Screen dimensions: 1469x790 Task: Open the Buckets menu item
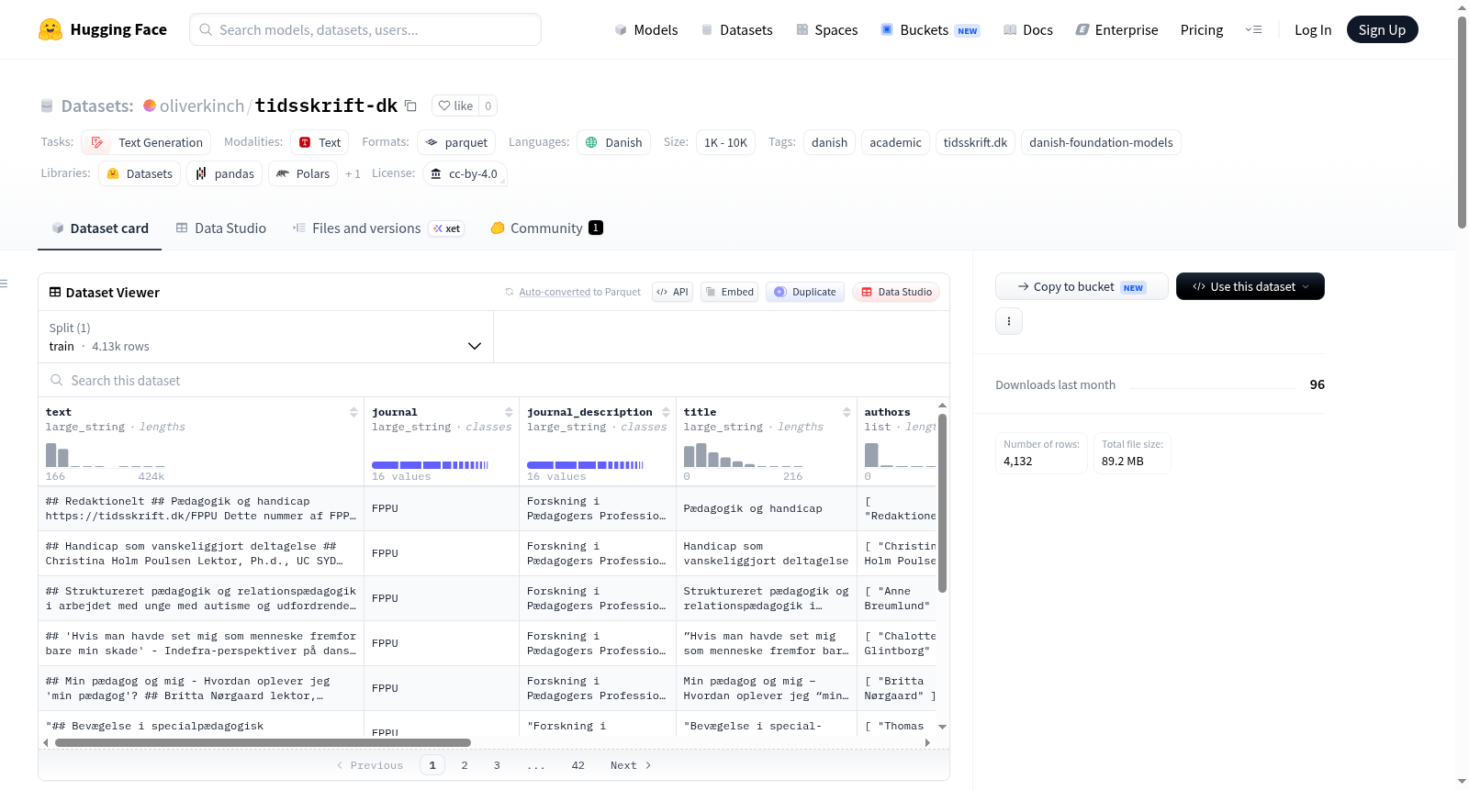(x=930, y=29)
